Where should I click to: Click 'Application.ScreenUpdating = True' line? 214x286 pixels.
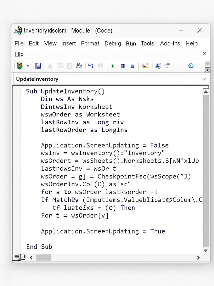point(103,231)
